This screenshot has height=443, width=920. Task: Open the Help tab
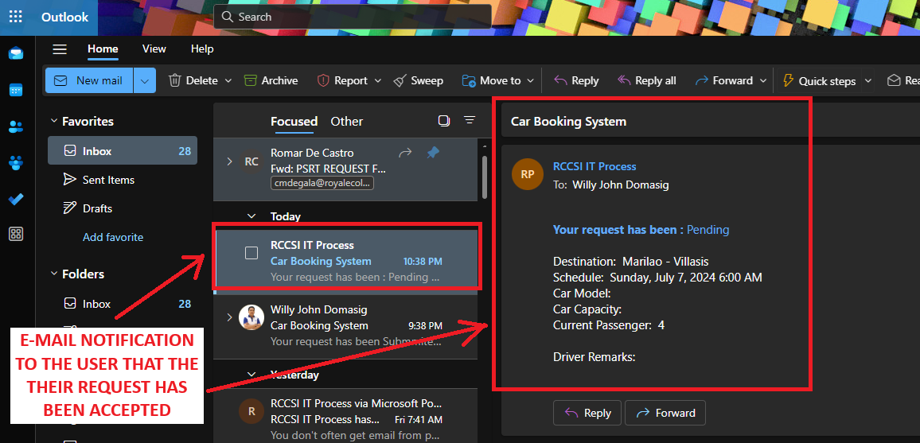click(x=202, y=49)
